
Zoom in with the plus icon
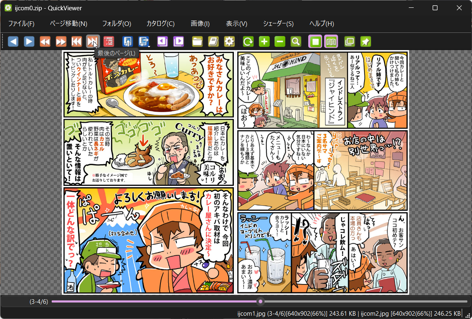(x=263, y=41)
